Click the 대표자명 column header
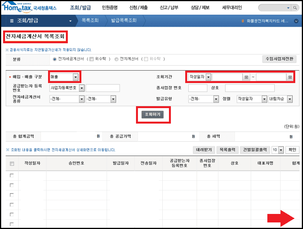The height and width of the screenshot is (229, 303). click(x=265, y=163)
